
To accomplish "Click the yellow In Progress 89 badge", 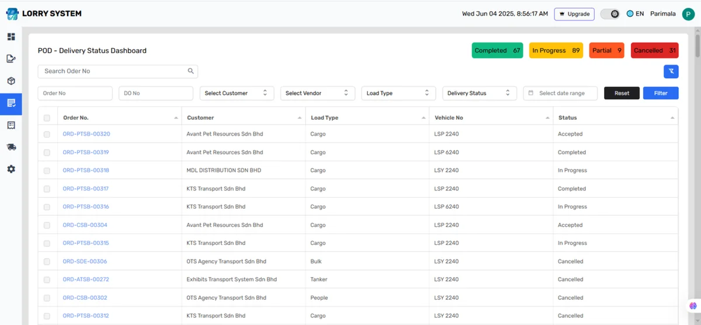I will pos(556,50).
